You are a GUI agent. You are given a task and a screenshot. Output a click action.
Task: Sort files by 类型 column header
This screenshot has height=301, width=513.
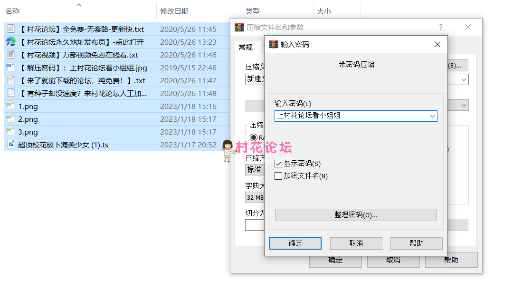click(253, 11)
